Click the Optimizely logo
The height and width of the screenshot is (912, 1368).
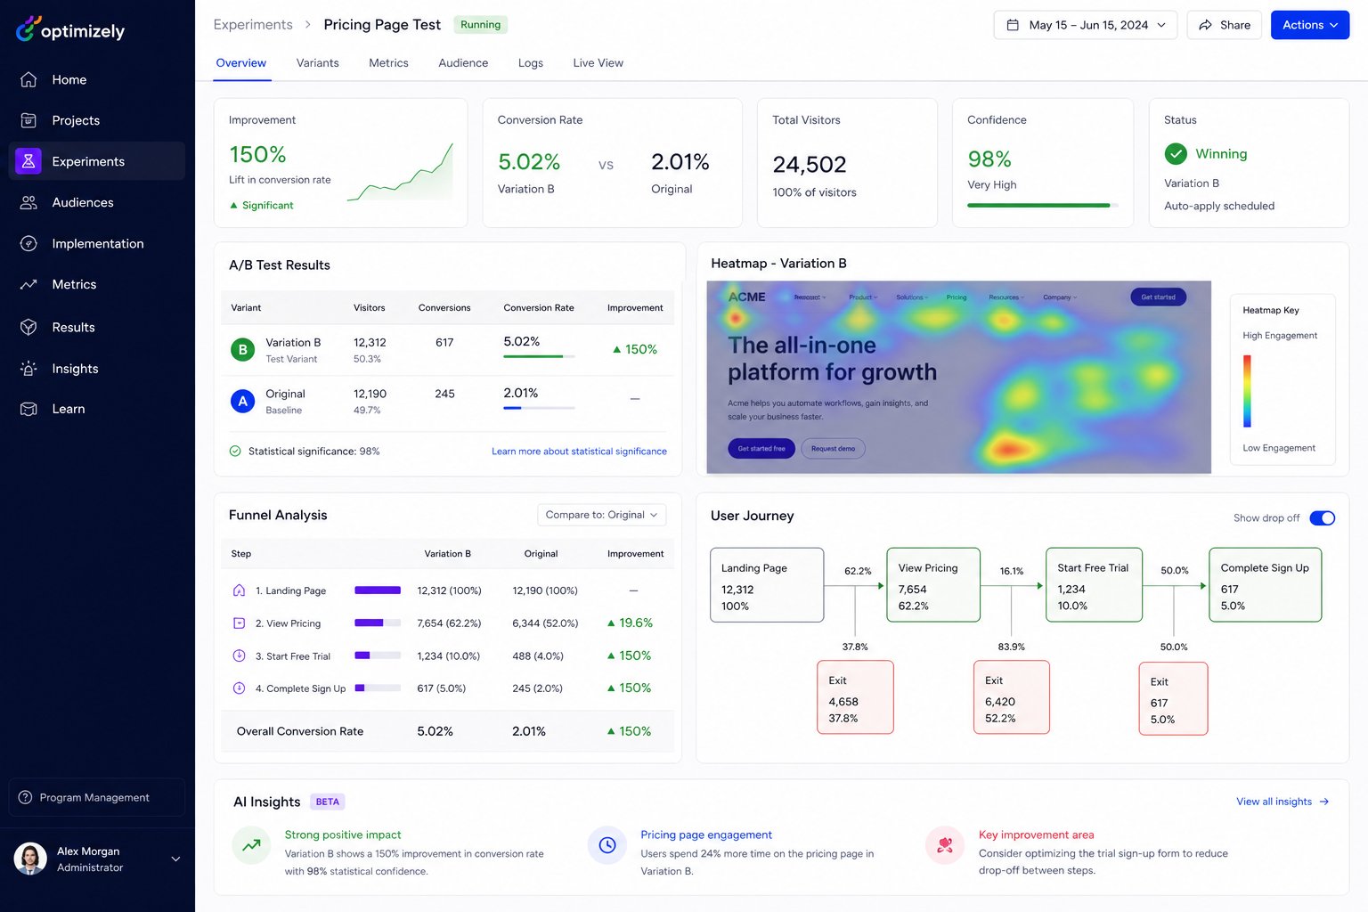click(70, 29)
